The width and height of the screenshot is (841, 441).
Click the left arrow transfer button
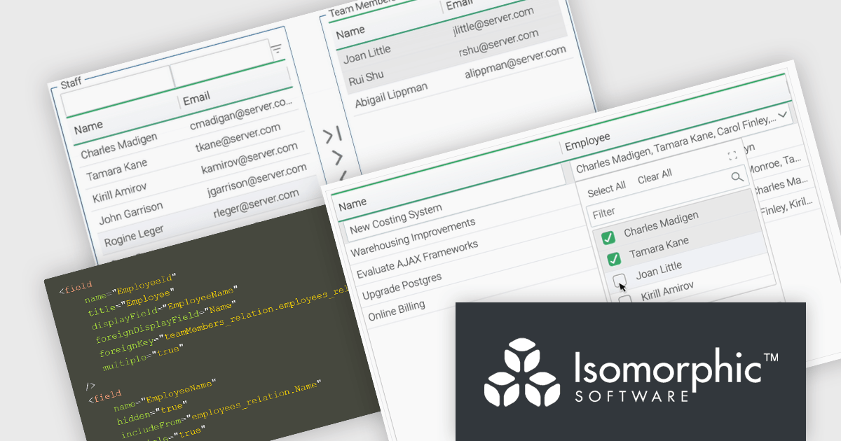tap(343, 175)
